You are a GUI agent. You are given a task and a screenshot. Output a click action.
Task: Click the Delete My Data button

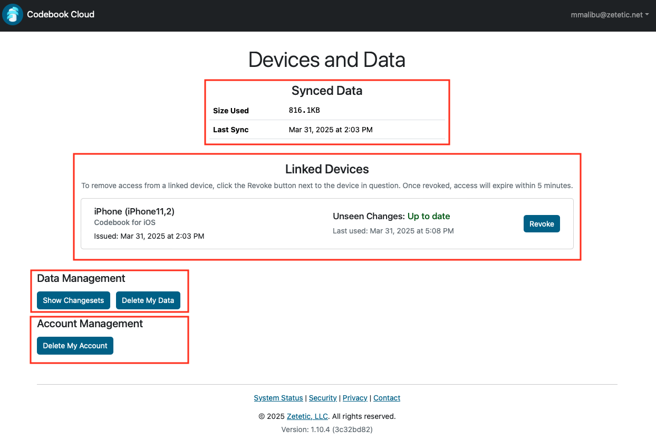(x=148, y=300)
